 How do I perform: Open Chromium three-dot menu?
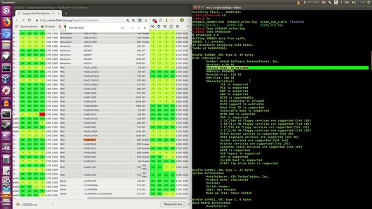coord(188,20)
